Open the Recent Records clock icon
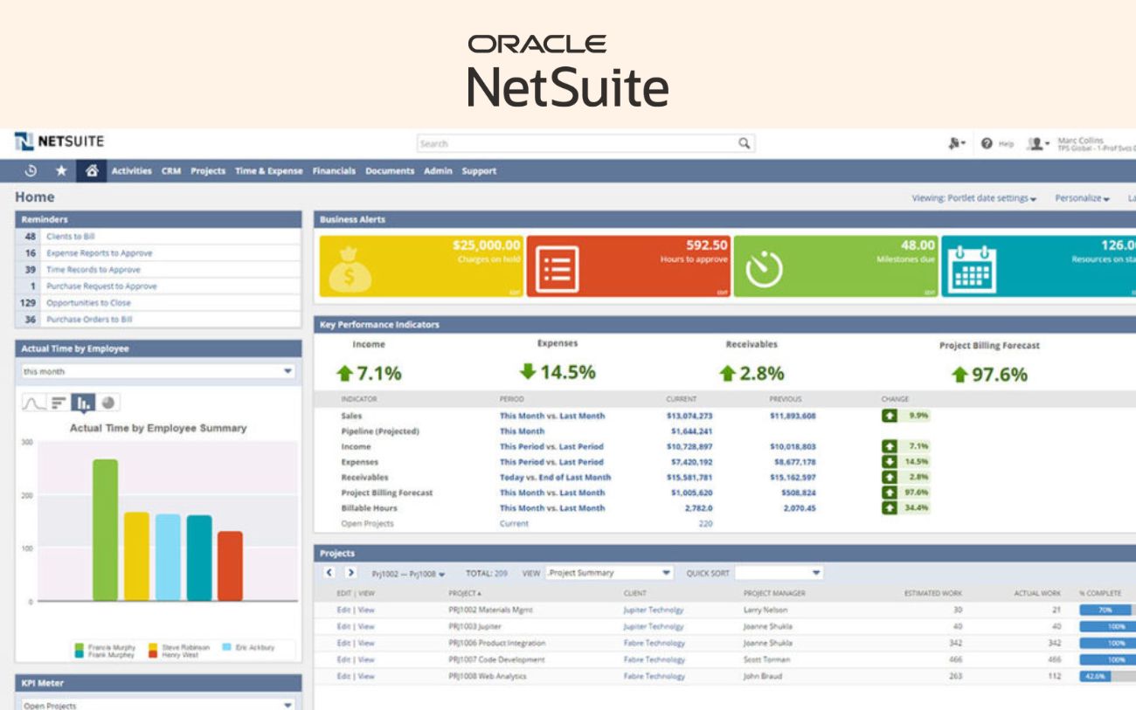This screenshot has width=1136, height=710. [x=31, y=171]
